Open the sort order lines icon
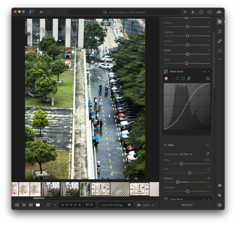This screenshot has height=225, width=236. tap(49, 205)
